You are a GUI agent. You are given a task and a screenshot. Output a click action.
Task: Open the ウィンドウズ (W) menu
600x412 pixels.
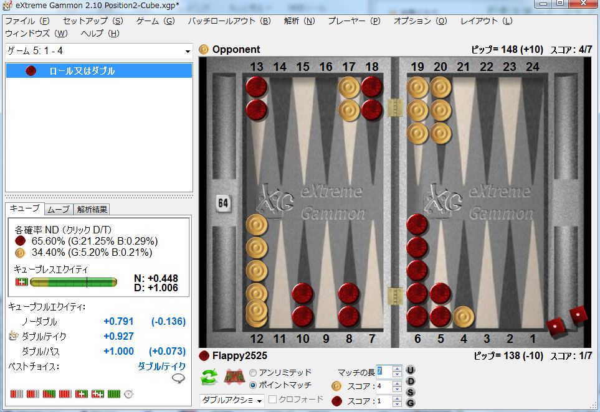(x=36, y=34)
